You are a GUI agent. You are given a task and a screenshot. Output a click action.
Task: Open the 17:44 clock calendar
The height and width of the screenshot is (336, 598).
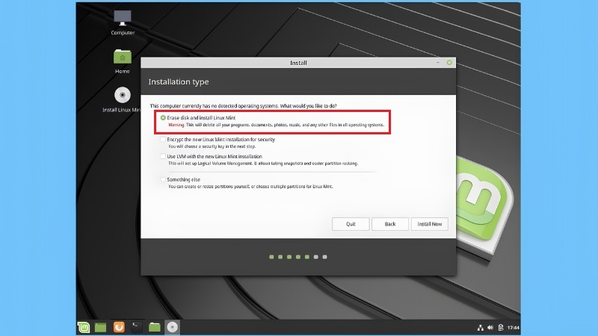(x=514, y=328)
